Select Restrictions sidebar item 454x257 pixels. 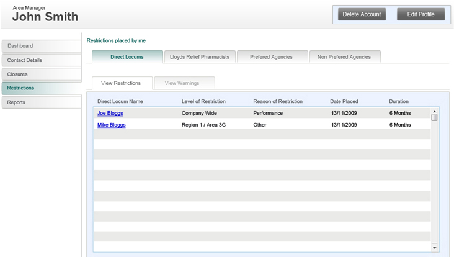42,88
